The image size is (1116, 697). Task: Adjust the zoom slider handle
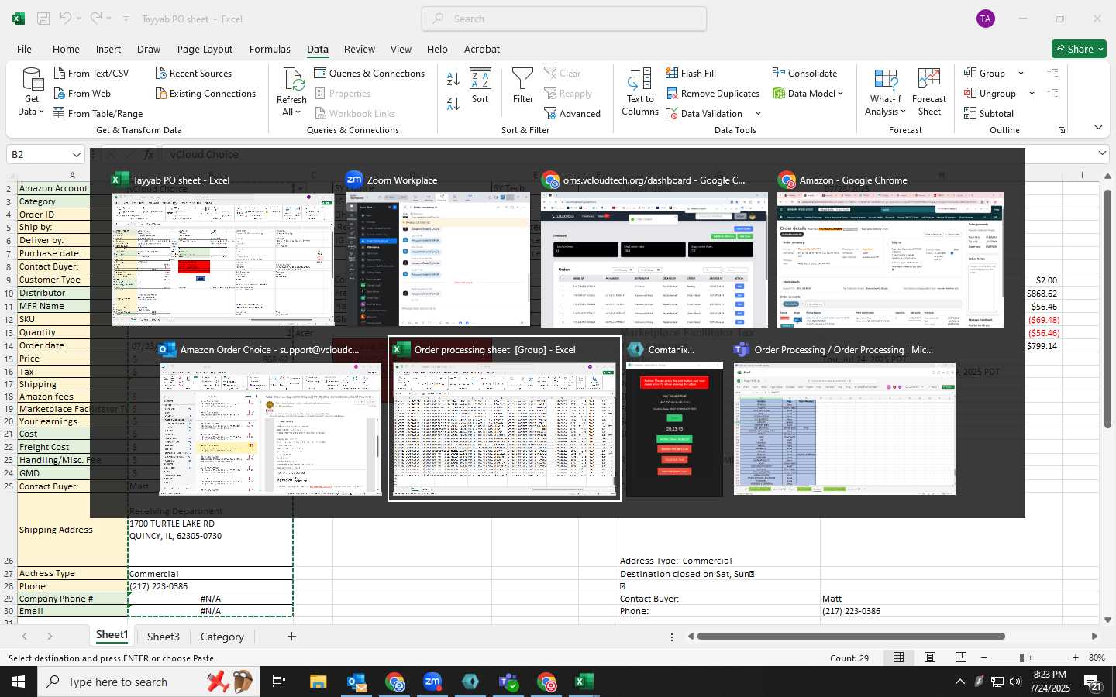[x=1022, y=658]
